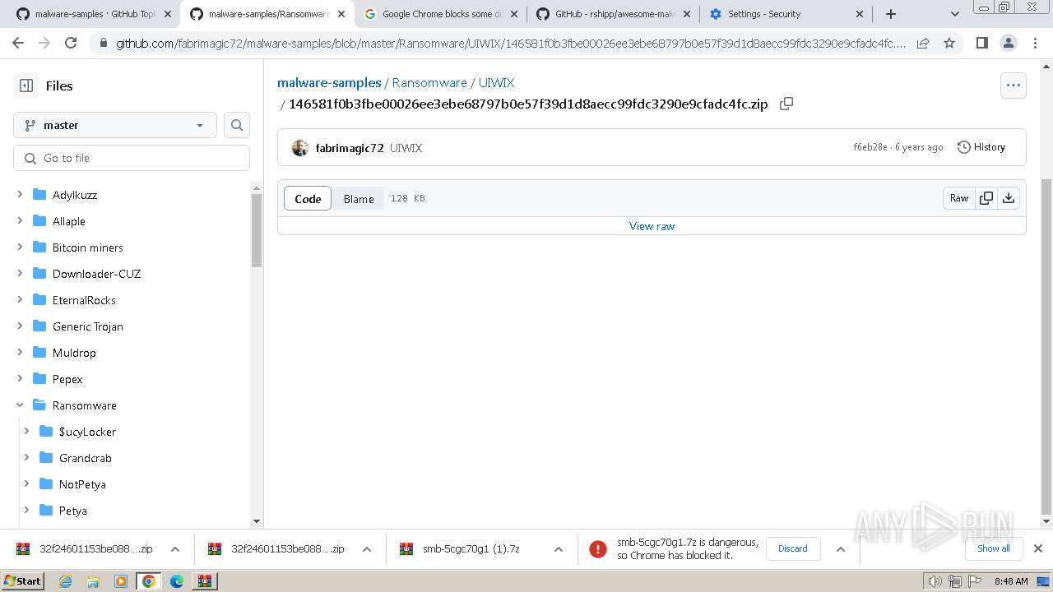Expand the Adylkuzz folder
1053x592 pixels.
(20, 195)
